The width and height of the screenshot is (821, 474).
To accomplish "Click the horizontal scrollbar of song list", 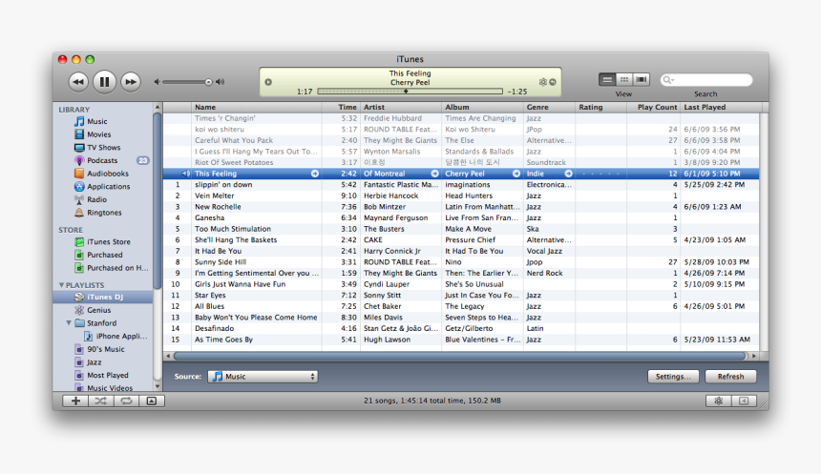I will click(460, 356).
